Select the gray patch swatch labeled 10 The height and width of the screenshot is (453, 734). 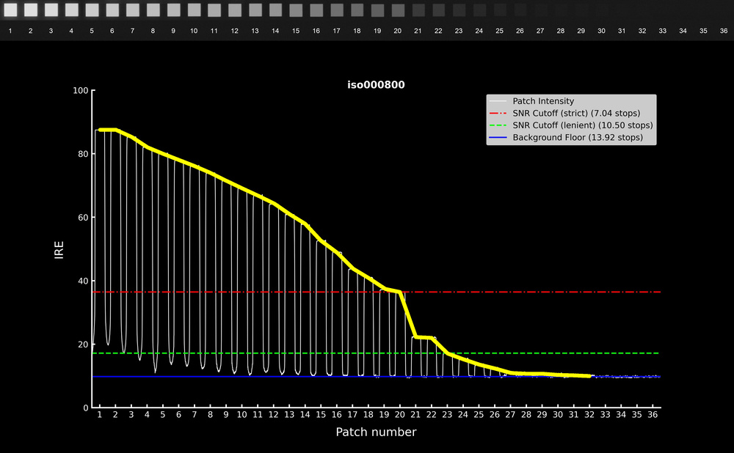(x=194, y=10)
